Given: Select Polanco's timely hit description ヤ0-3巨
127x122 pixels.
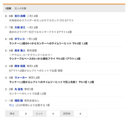Looking at the screenshot, I should 48,43.
